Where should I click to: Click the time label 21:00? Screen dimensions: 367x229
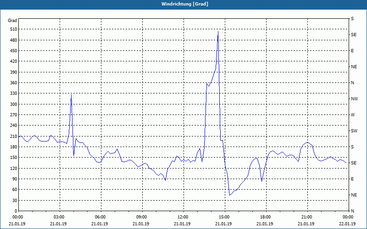pyautogui.click(x=307, y=217)
